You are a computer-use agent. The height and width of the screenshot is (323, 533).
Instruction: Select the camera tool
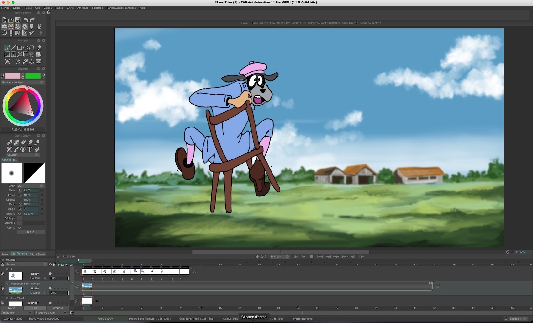(x=39, y=54)
